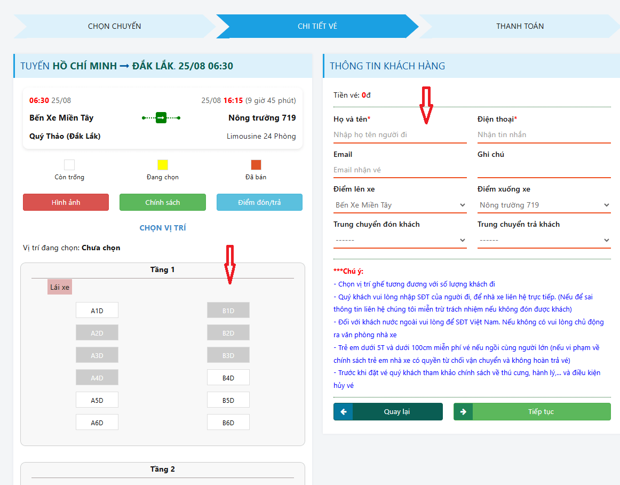Click the left arrow icon on Quay lại
This screenshot has height=485, width=620.
[343, 412]
